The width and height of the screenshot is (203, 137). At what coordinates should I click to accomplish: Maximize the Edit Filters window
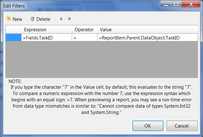pos(176,4)
